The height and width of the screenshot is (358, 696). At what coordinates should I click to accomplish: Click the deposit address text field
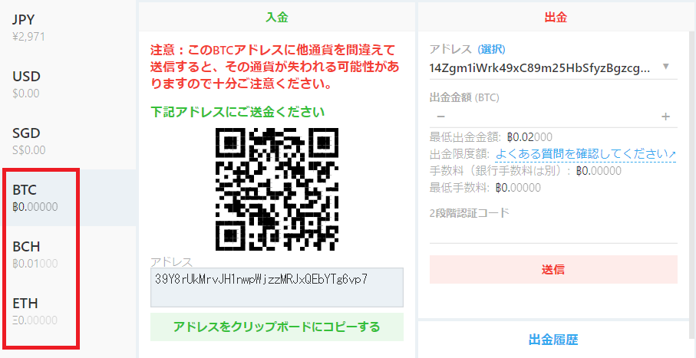click(x=277, y=287)
